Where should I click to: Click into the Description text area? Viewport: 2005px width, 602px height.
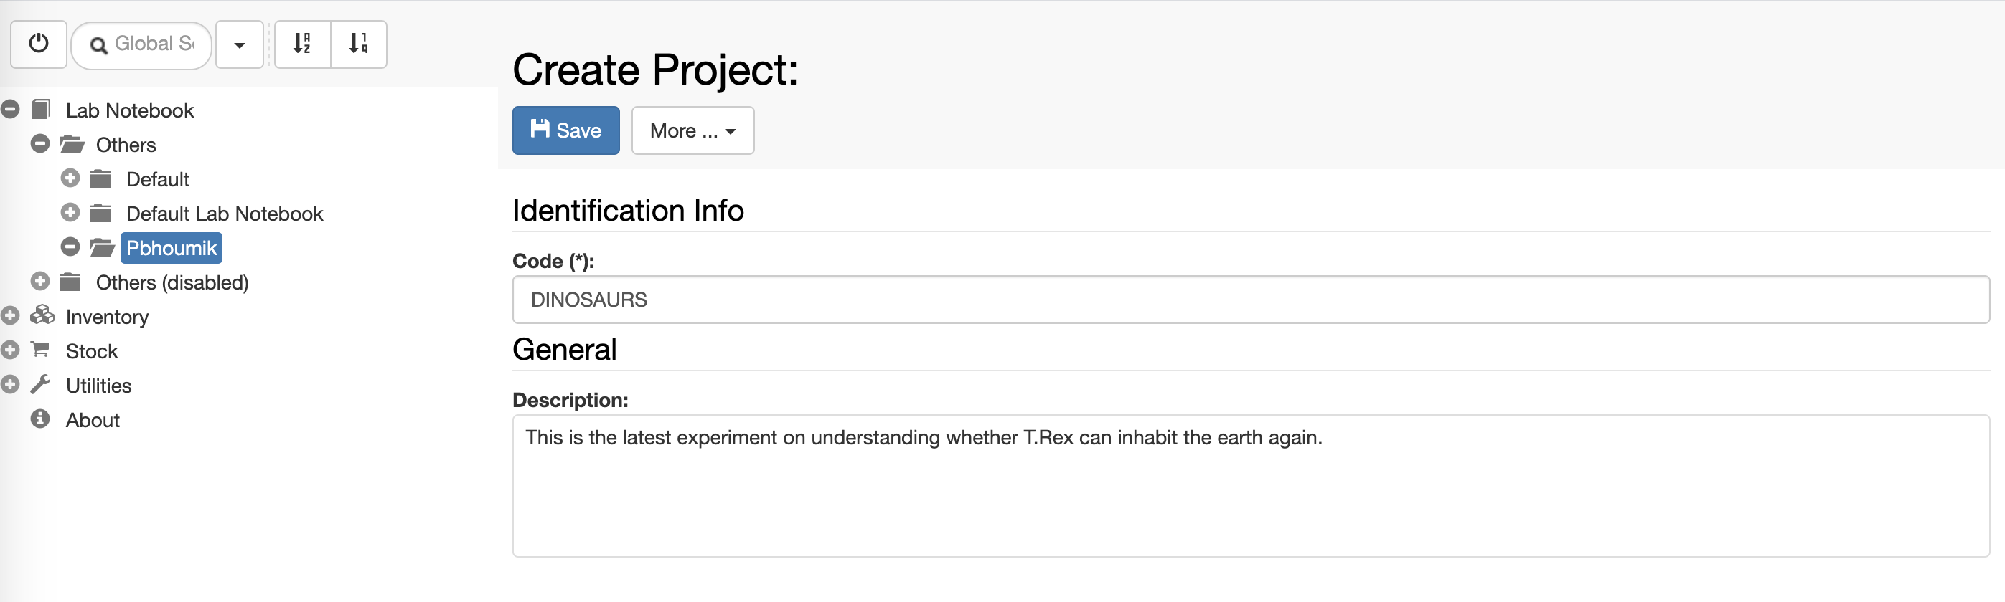[x=1251, y=486]
